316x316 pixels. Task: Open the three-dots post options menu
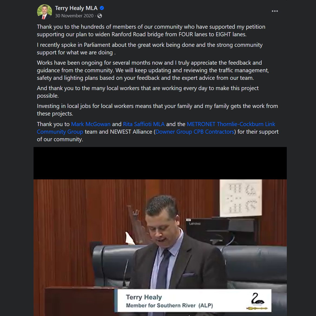pyautogui.click(x=275, y=11)
